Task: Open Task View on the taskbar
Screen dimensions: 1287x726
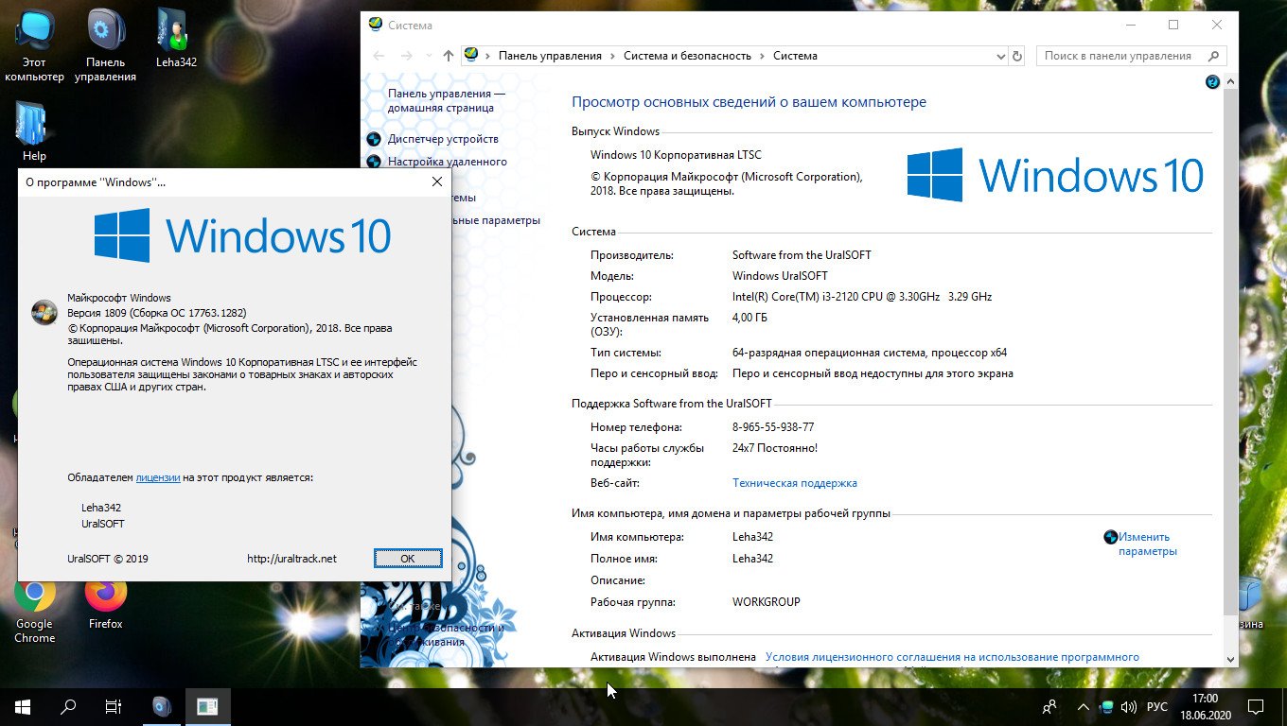Action: pyautogui.click(x=114, y=706)
